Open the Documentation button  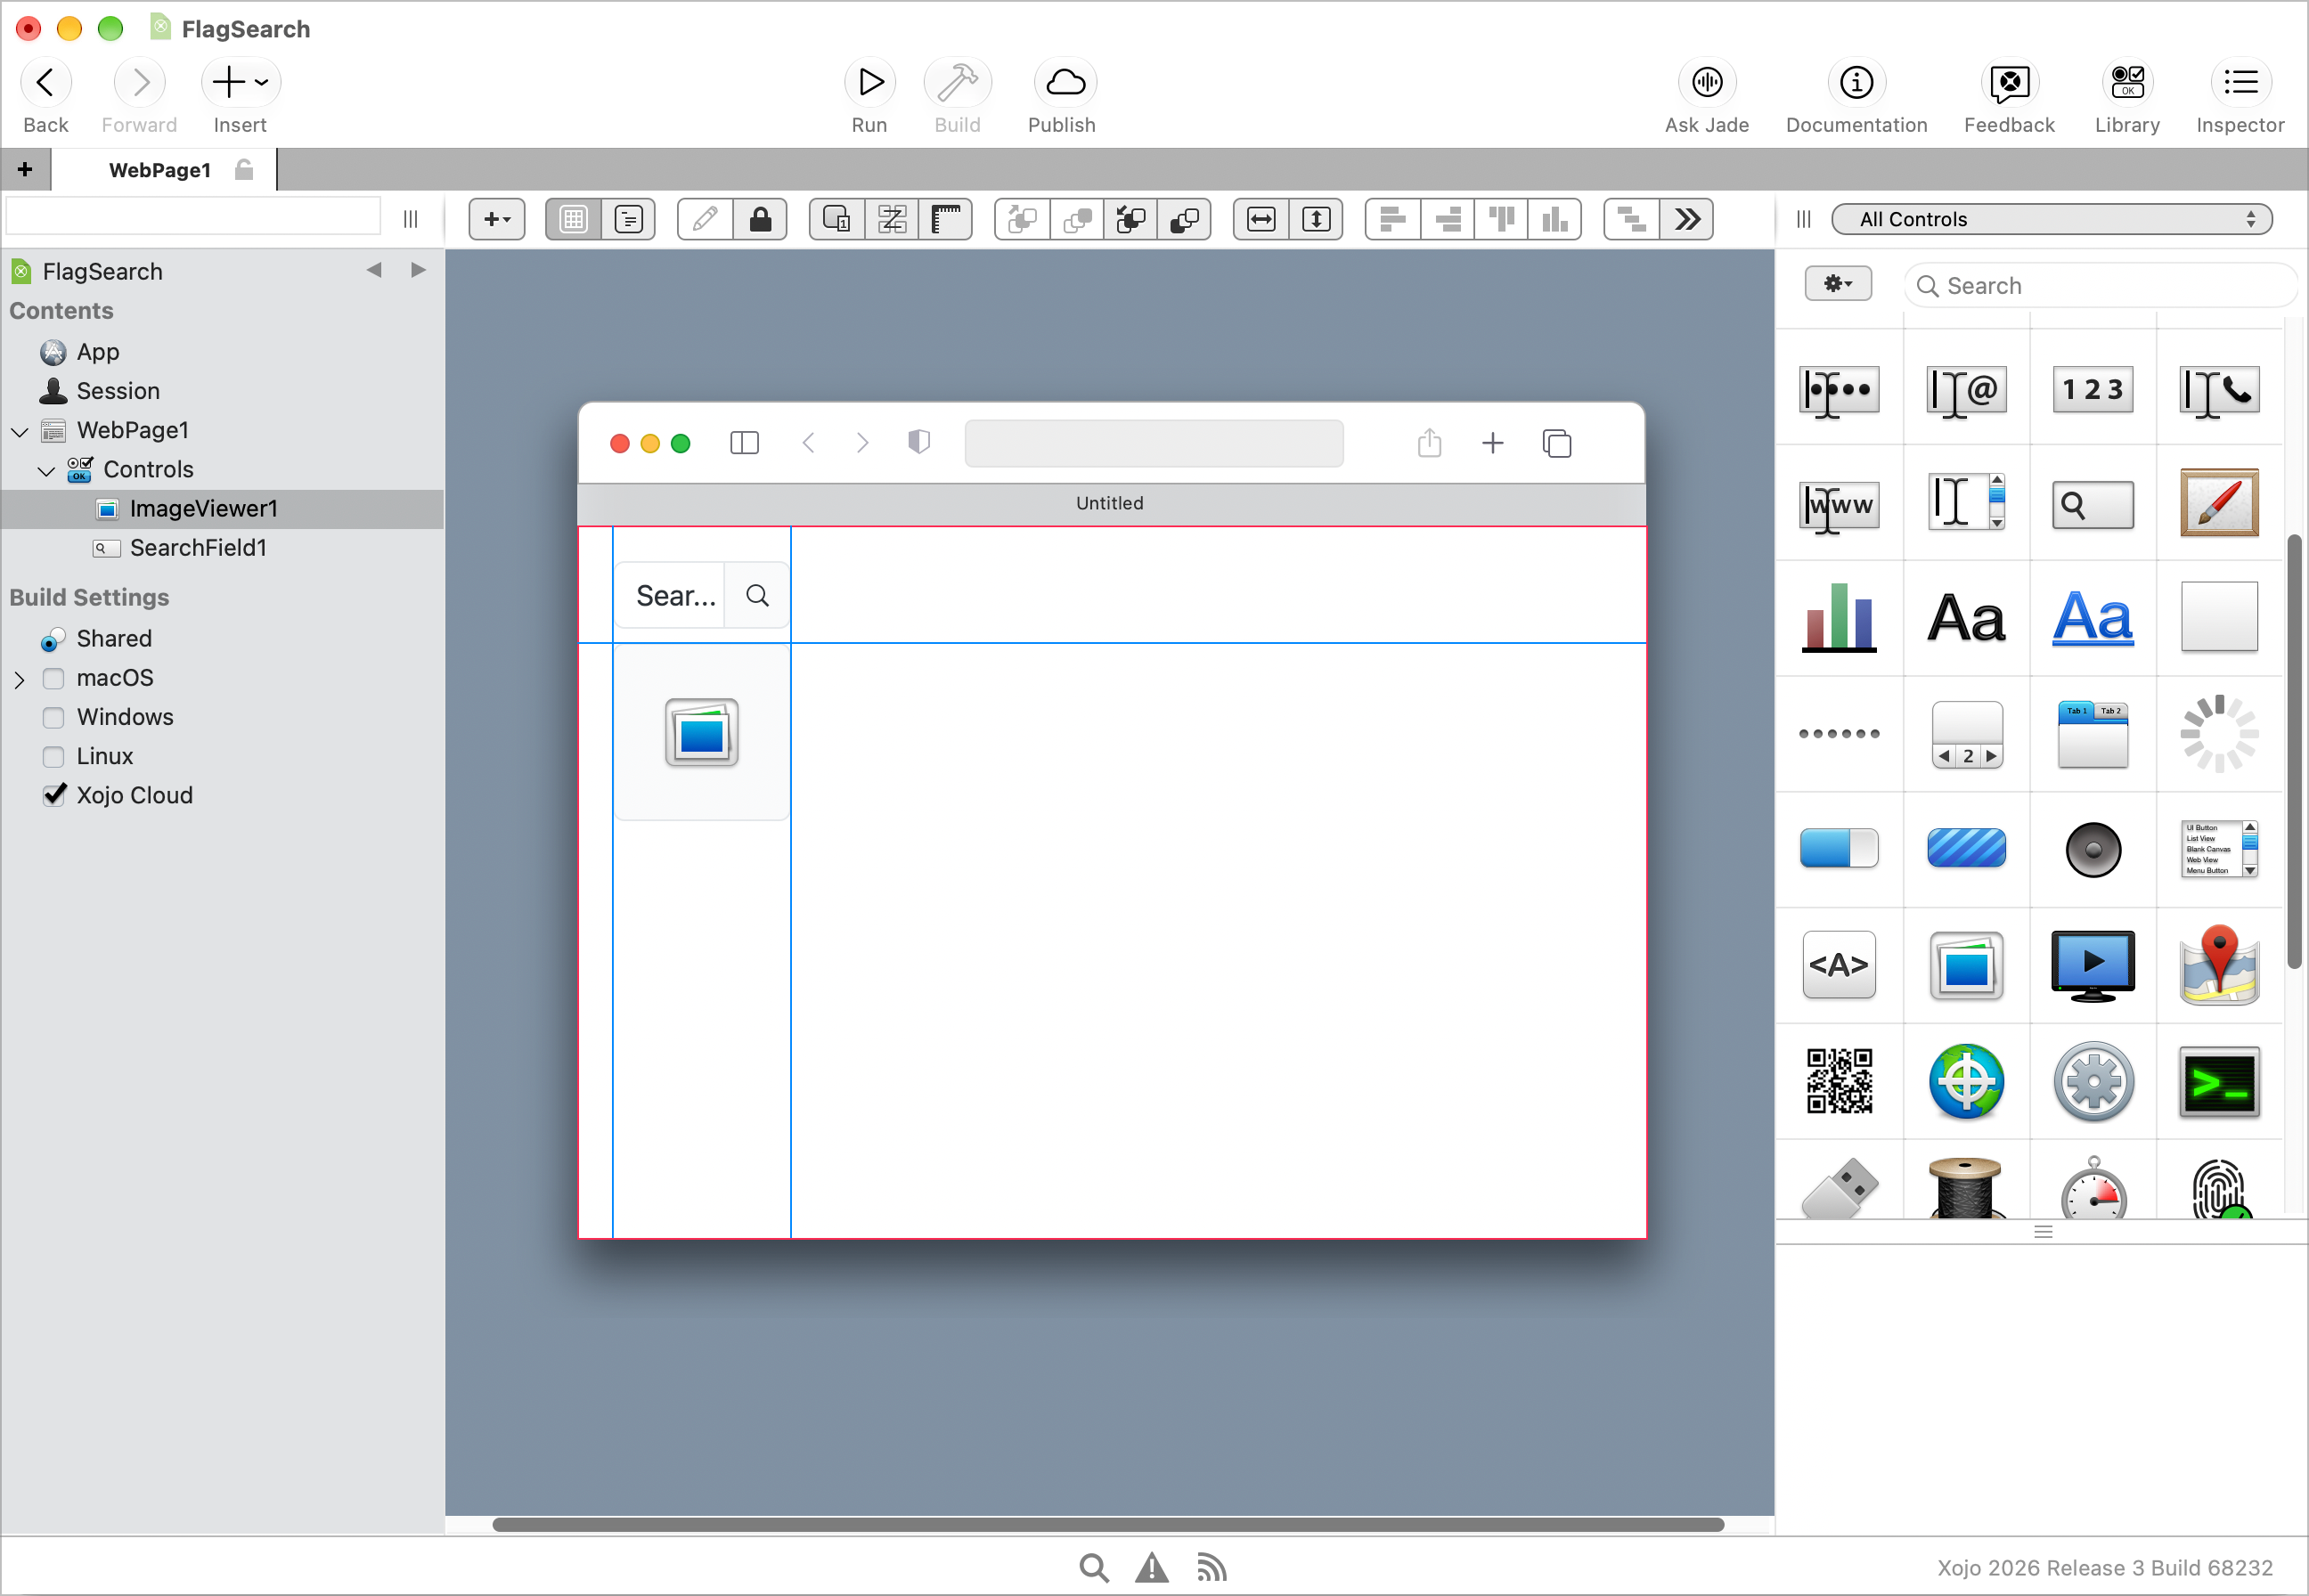1856,83
